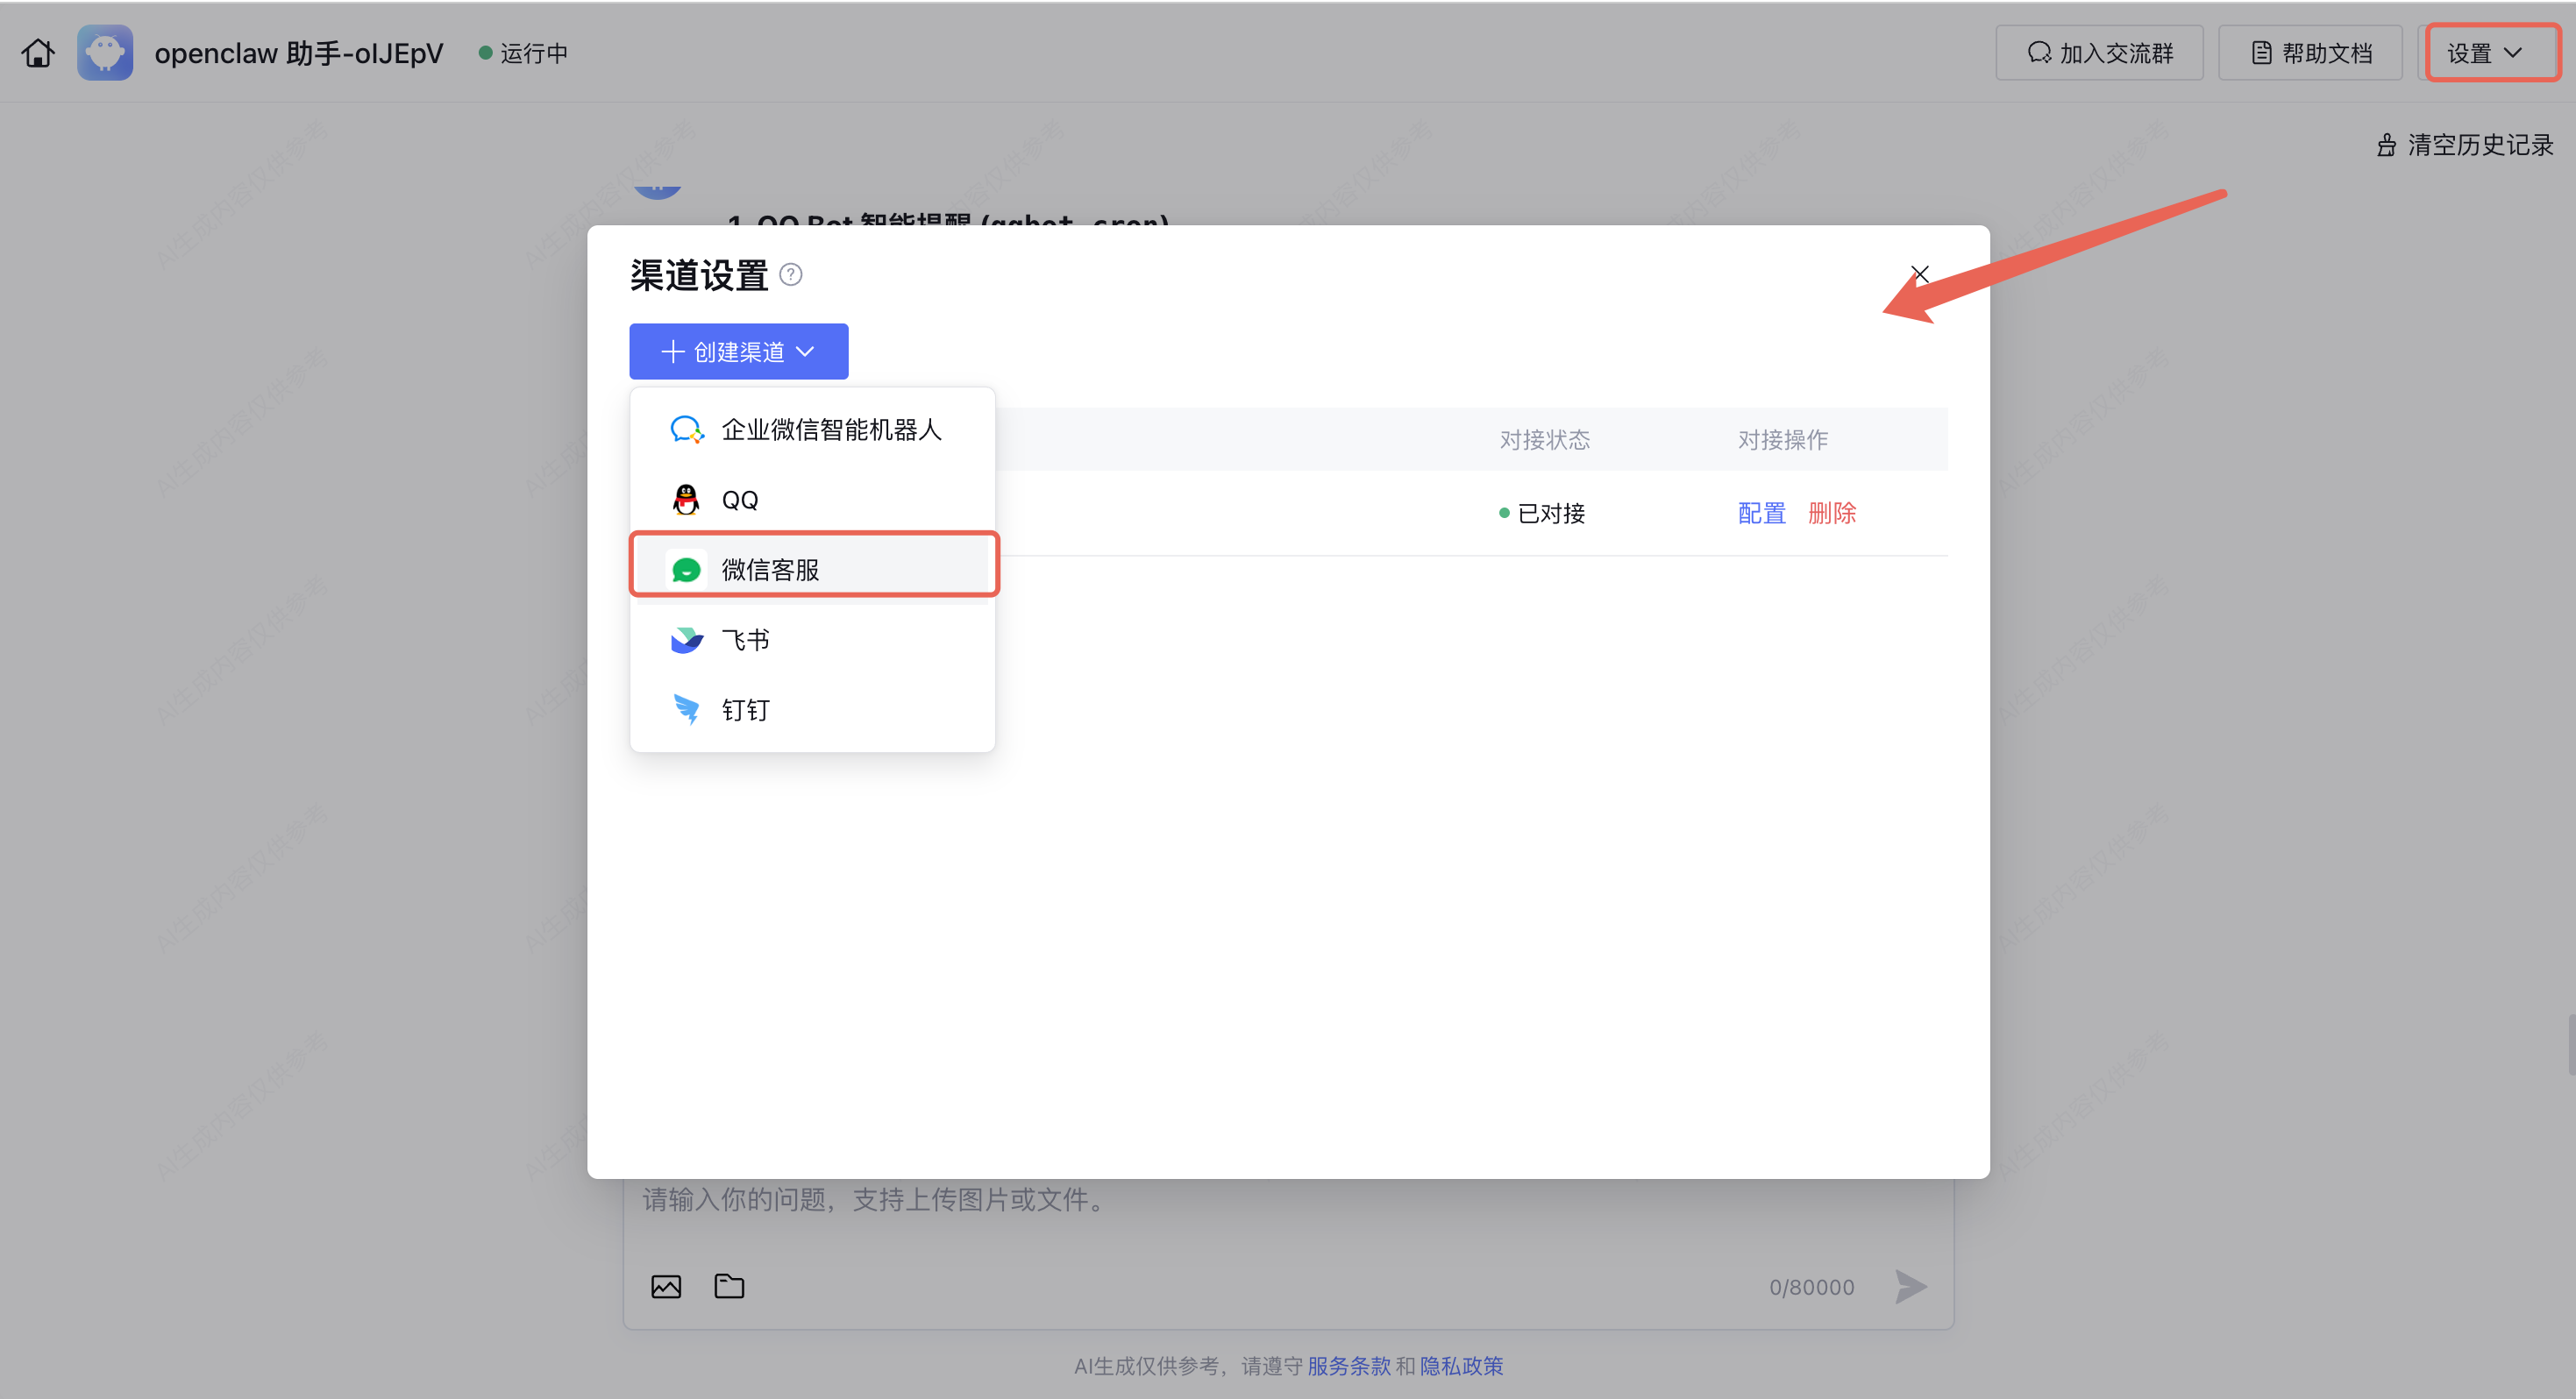This screenshot has height=1399, width=2576.
Task: Click the home icon
Action: tap(38, 52)
